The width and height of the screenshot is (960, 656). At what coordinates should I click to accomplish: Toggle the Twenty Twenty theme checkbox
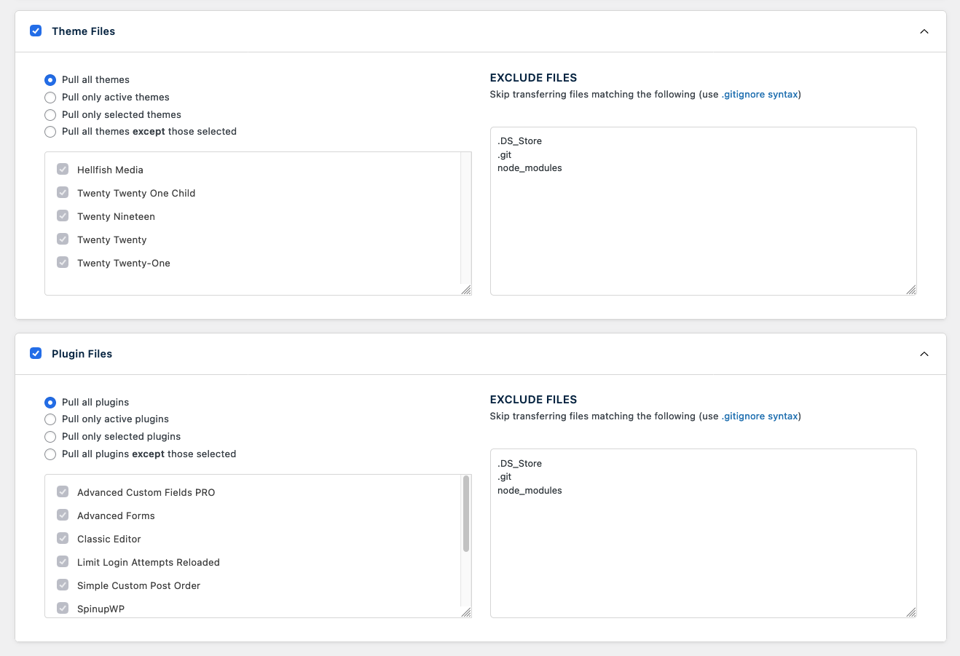[x=63, y=240]
